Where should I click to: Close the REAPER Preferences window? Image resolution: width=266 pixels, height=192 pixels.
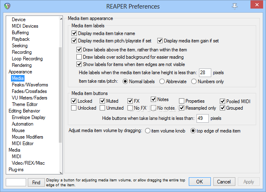(x=257, y=5)
